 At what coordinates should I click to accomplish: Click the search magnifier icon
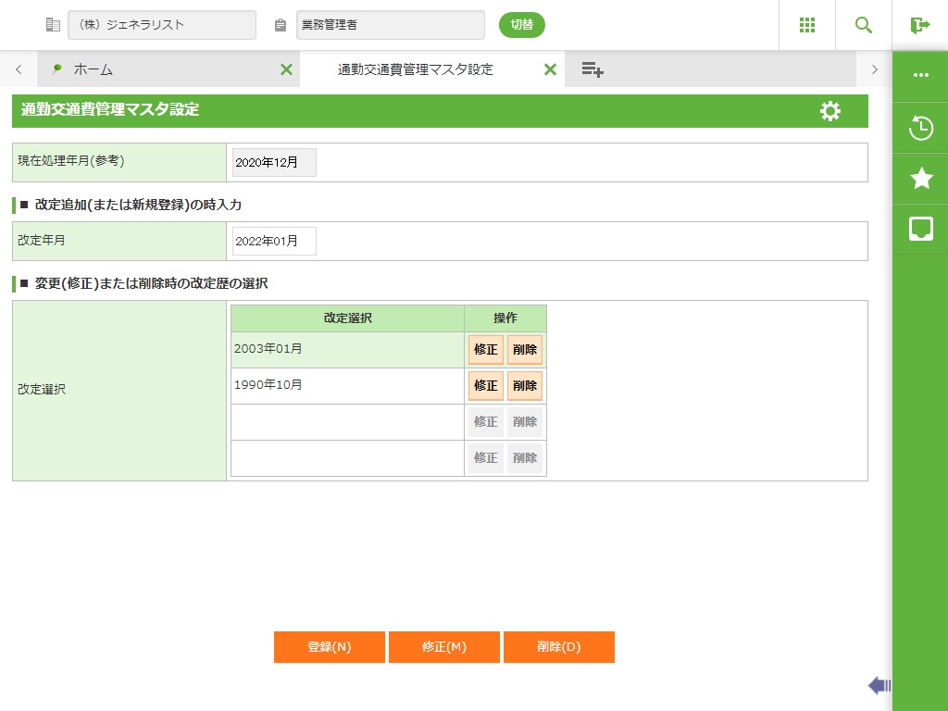click(863, 25)
